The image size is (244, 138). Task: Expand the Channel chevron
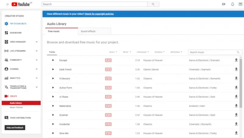point(37,69)
